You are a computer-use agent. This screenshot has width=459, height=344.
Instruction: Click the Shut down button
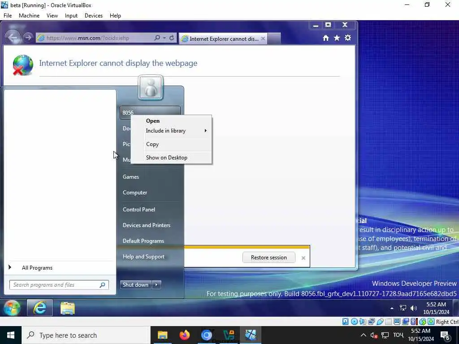point(136,284)
